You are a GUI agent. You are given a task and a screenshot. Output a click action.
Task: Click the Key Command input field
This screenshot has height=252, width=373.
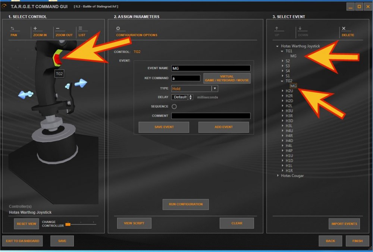(186, 78)
